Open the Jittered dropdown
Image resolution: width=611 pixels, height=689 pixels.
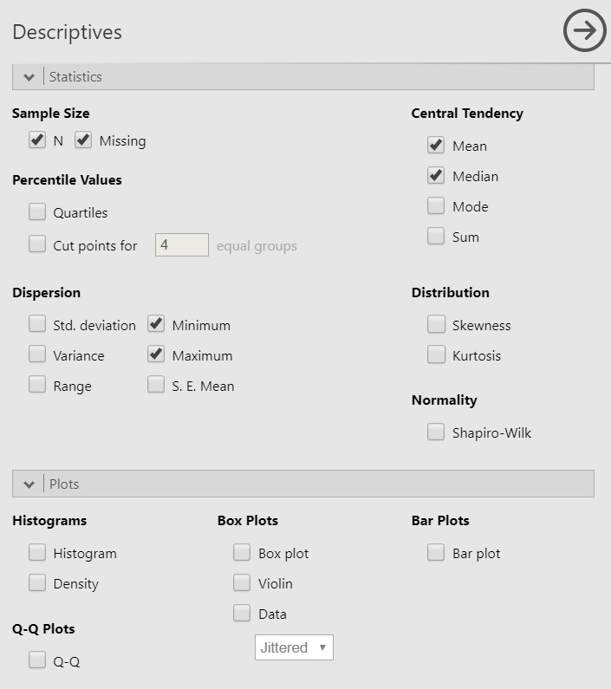(294, 647)
